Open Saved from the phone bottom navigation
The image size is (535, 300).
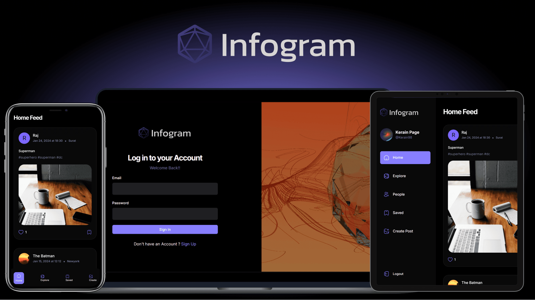pos(68,278)
